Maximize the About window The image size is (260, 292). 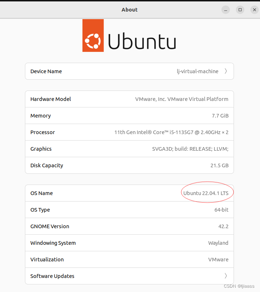[x=240, y=10]
